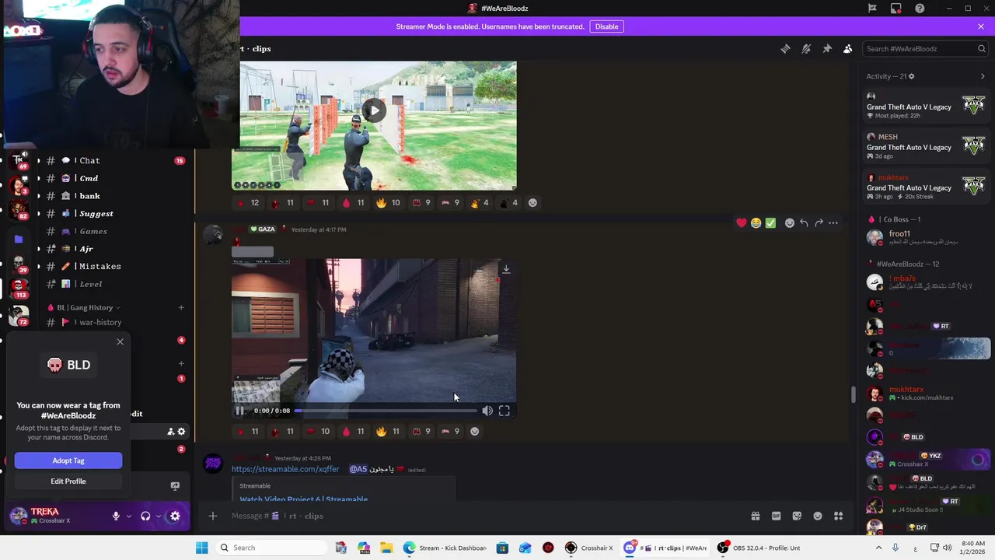
Task: Open the gift icon in message bar
Action: [755, 516]
